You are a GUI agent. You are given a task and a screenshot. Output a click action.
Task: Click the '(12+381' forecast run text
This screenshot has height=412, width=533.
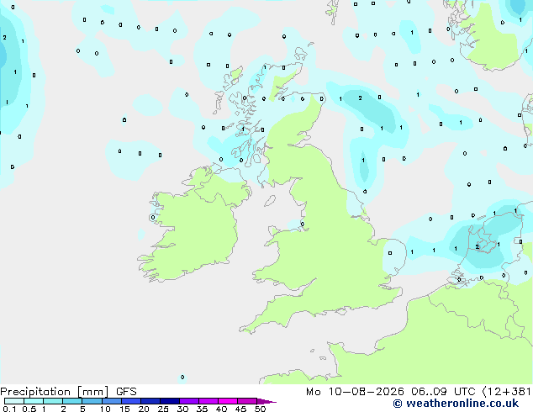click(x=507, y=392)
